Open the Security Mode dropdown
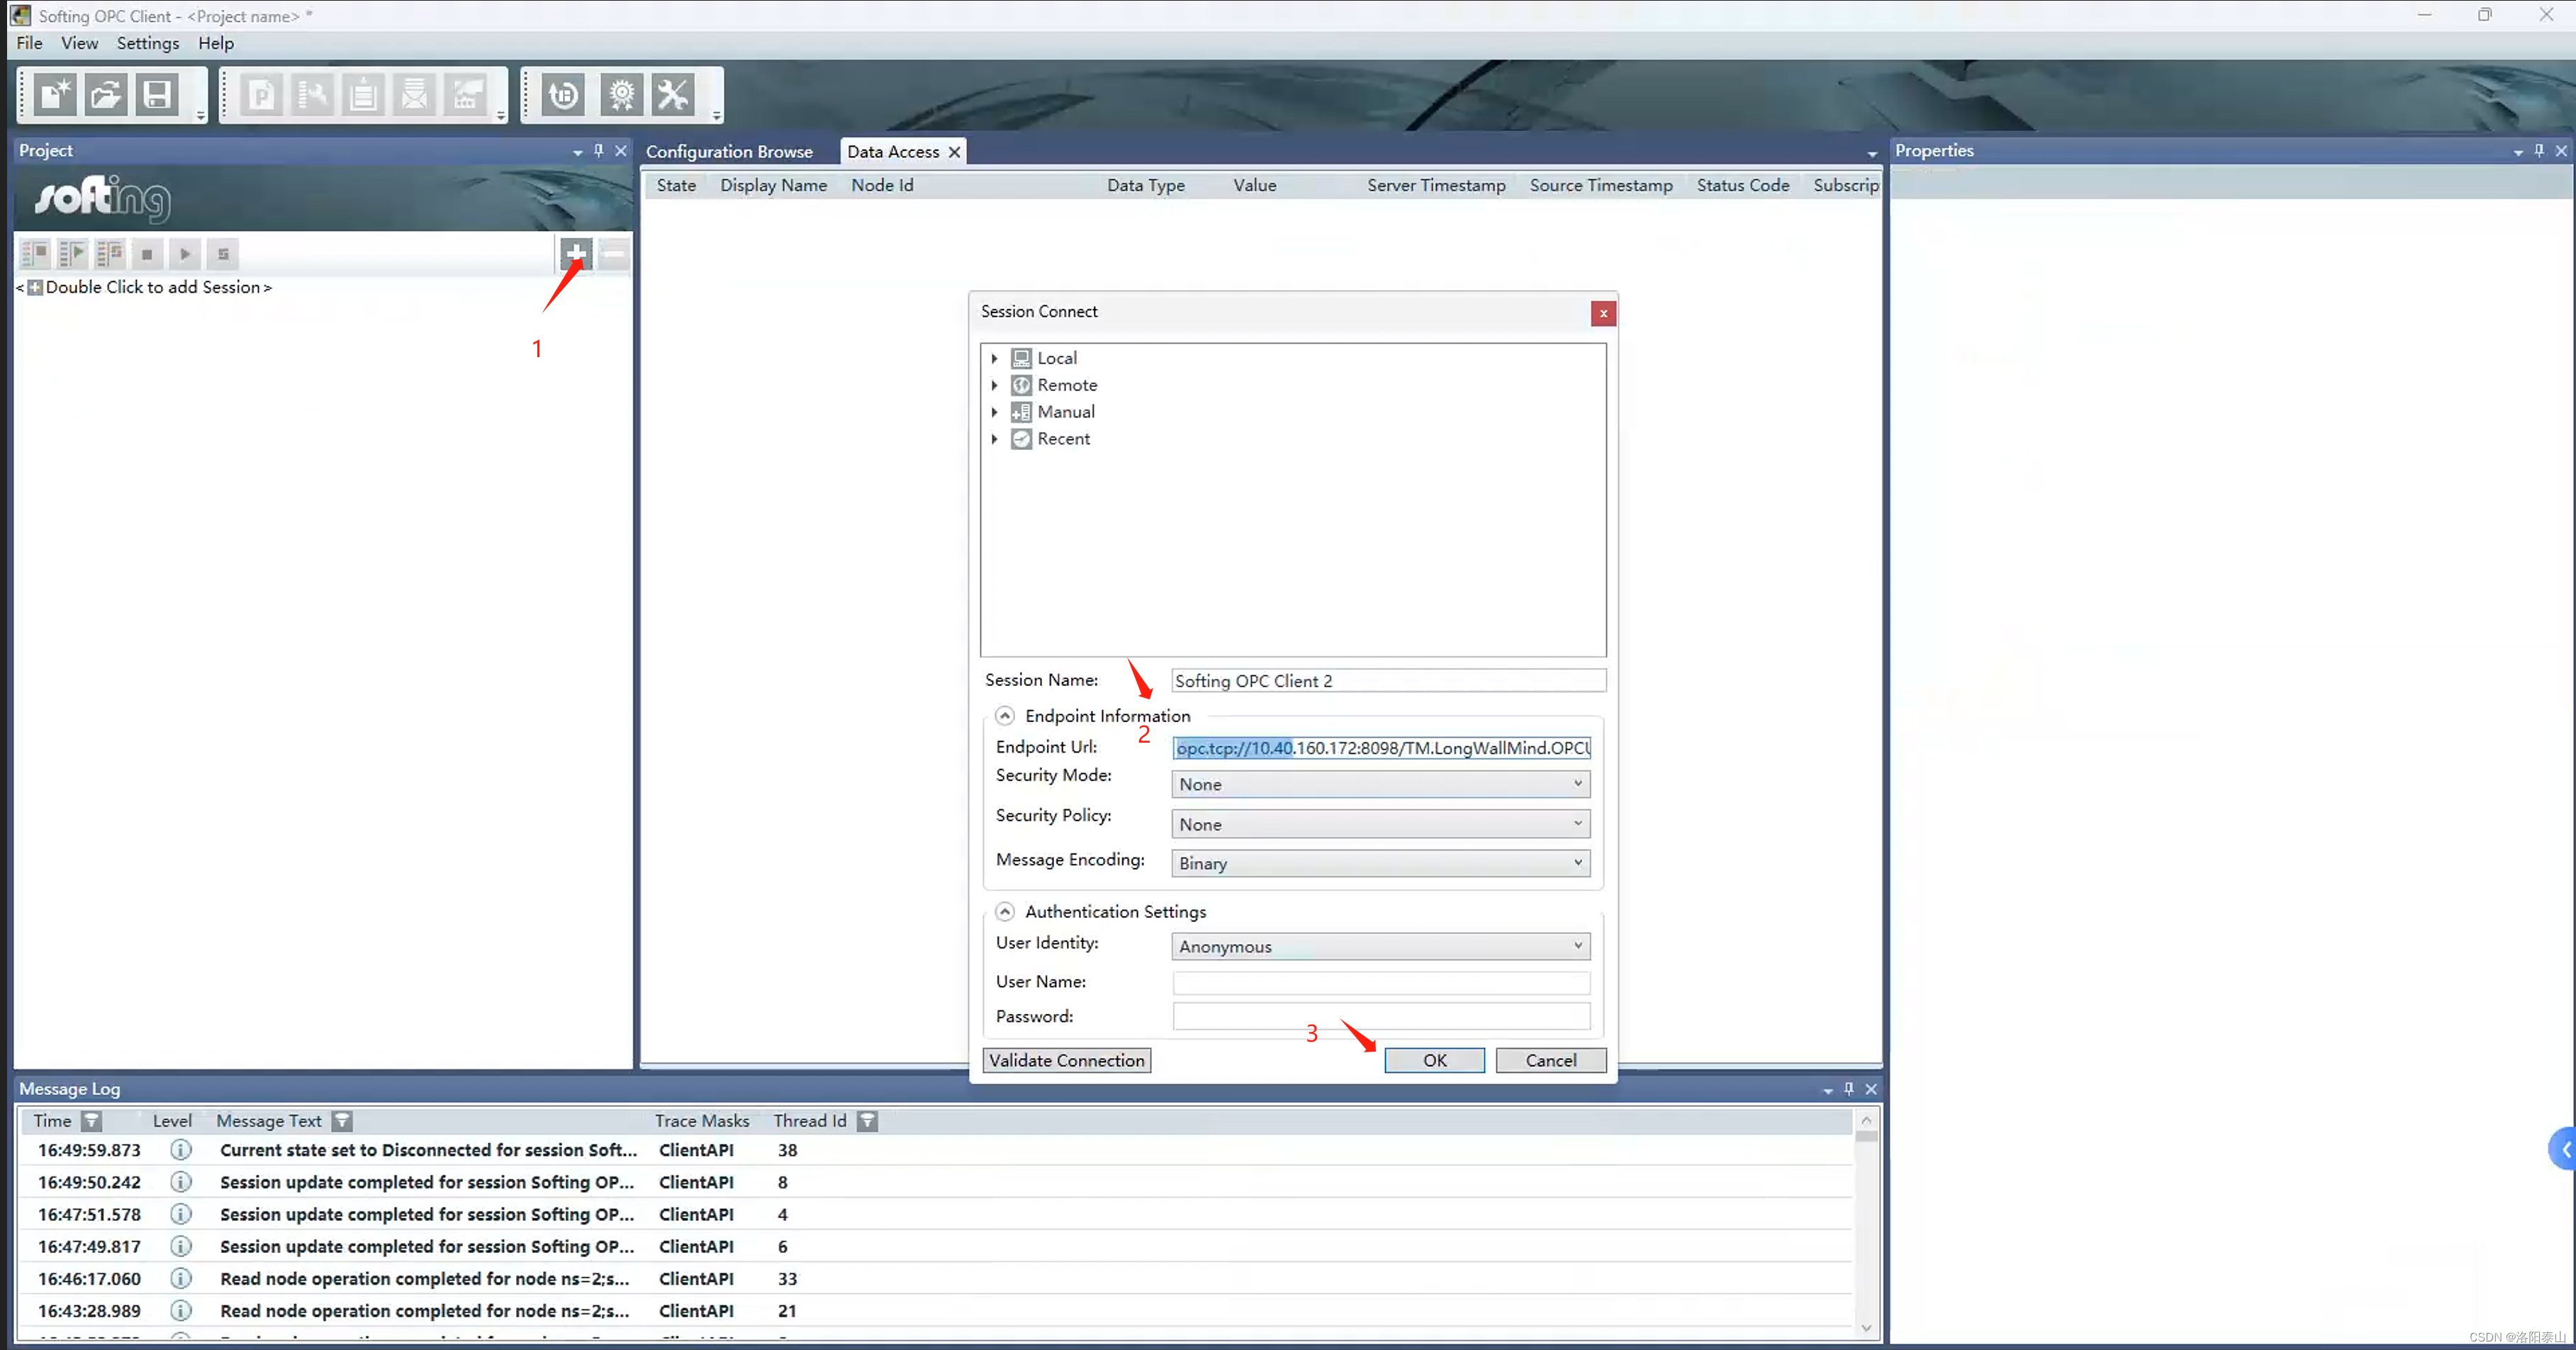Viewport: 2576px width, 1350px height. coord(1380,784)
